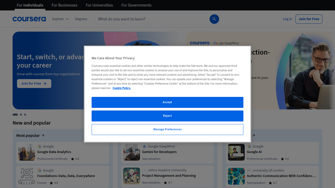The height and width of the screenshot is (188, 335).
Task: Click the Log In link
Action: 287,19
